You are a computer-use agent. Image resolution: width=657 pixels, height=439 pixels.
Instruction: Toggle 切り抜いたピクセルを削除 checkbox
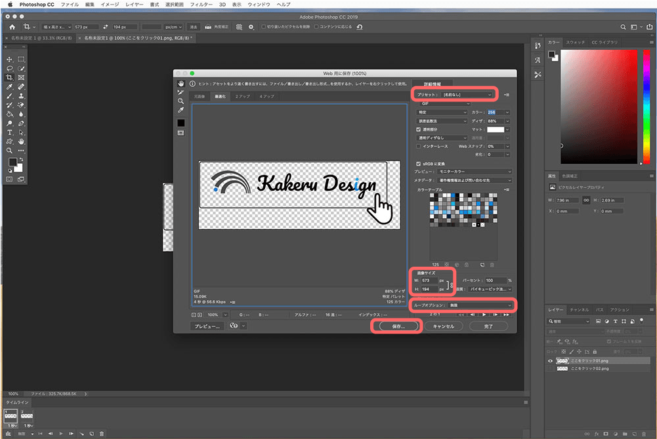264,27
